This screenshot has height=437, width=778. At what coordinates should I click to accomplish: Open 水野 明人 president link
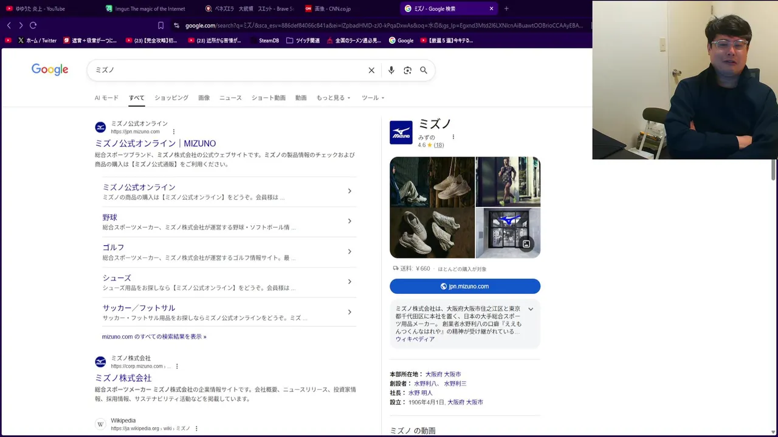[x=421, y=393]
